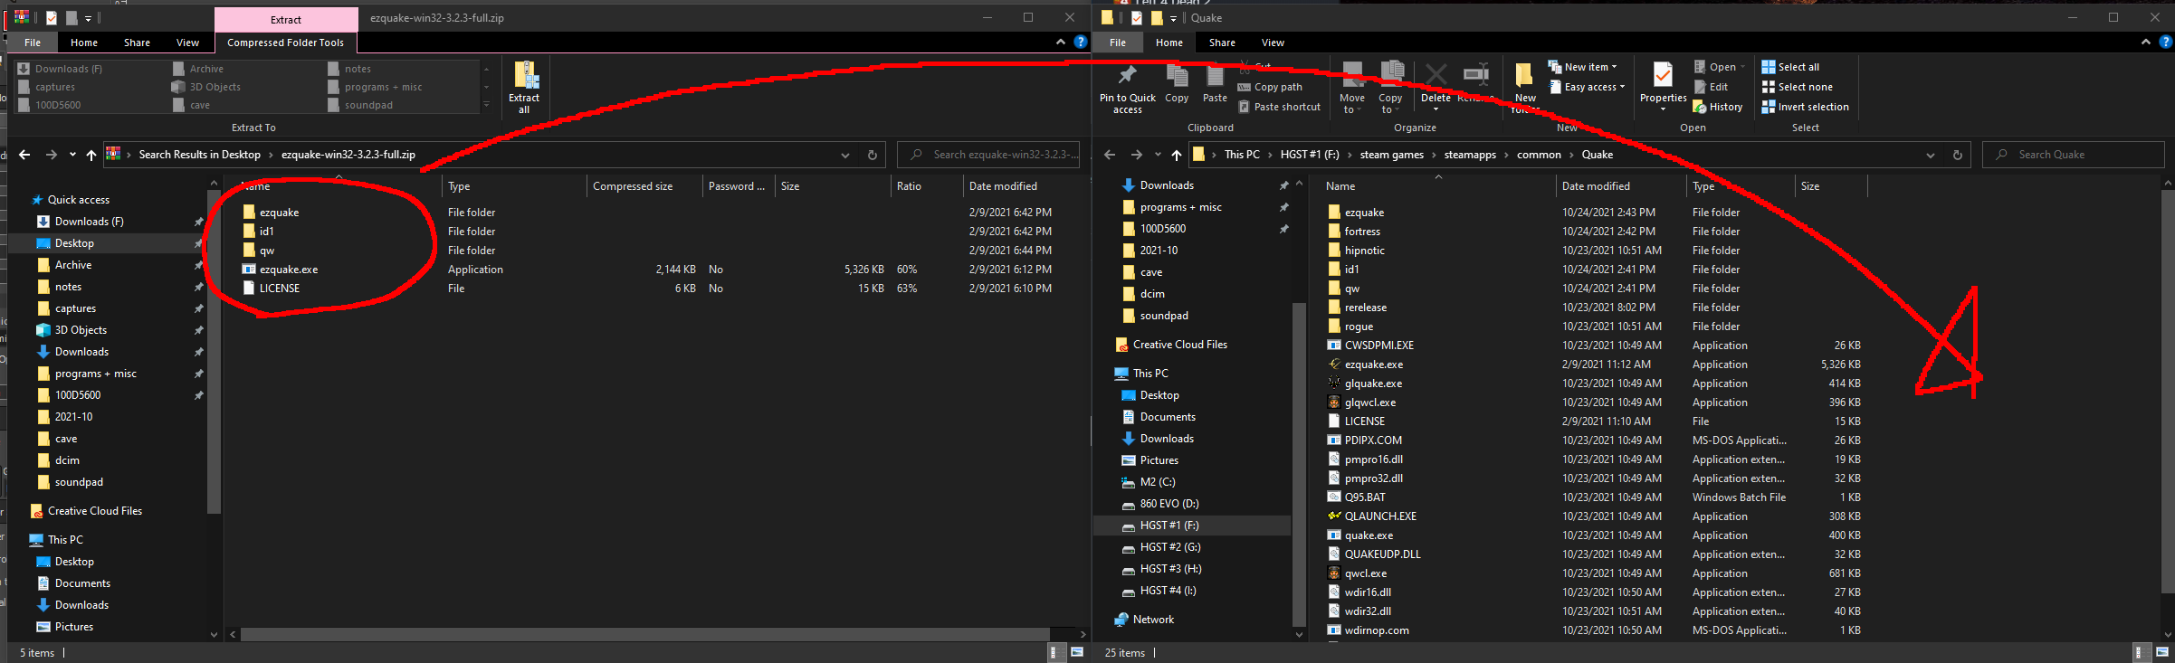This screenshot has width=2175, height=663.
Task: Switch to Compressed Folder Tools tab
Action: pyautogui.click(x=285, y=43)
